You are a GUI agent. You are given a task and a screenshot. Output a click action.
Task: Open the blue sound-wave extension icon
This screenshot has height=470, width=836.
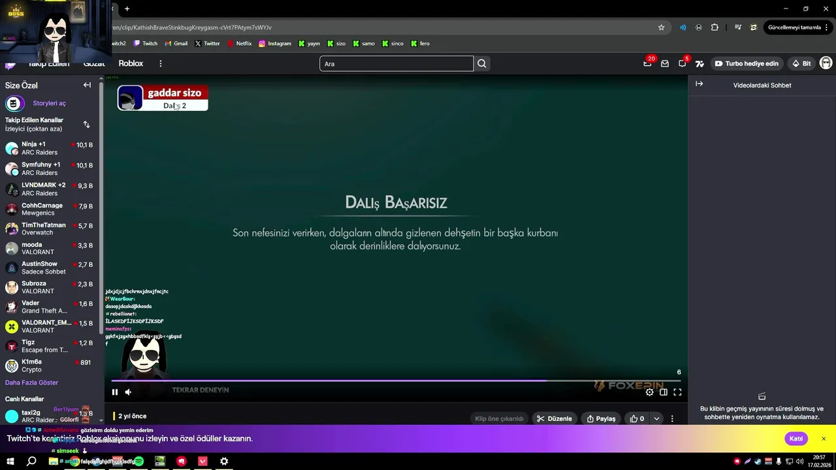click(x=683, y=27)
